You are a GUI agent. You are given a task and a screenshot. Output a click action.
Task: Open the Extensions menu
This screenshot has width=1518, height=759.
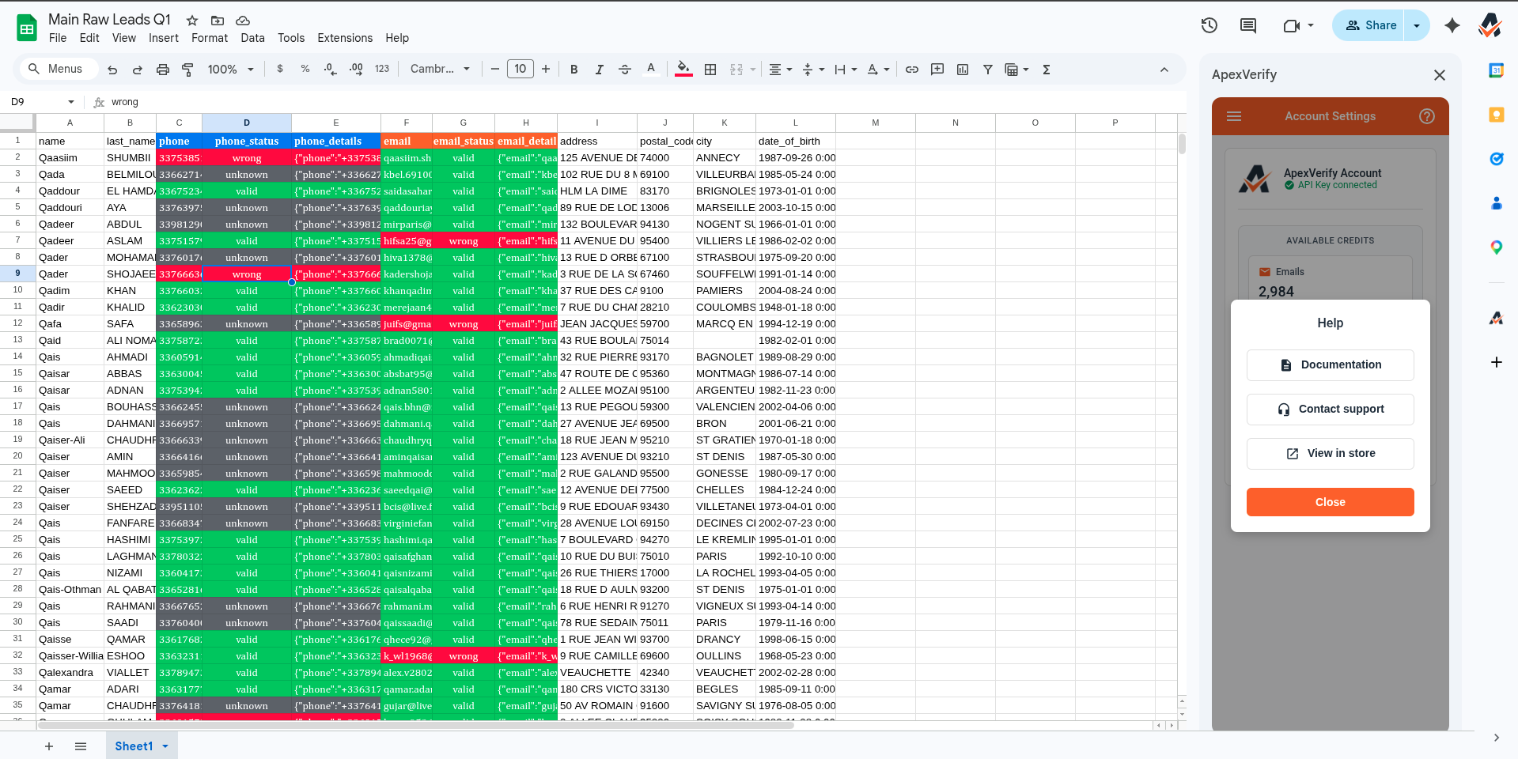(343, 37)
